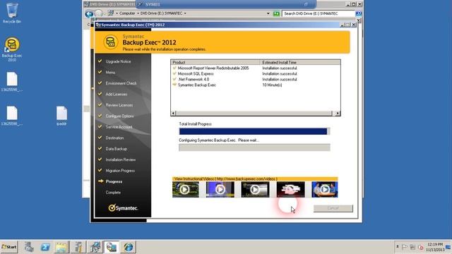Show hidden icons in the system tray
Screen dimensions: 452x254
coord(397,247)
